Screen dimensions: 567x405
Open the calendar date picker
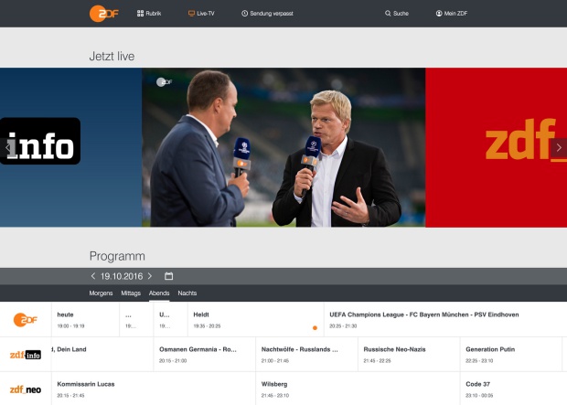(x=168, y=276)
